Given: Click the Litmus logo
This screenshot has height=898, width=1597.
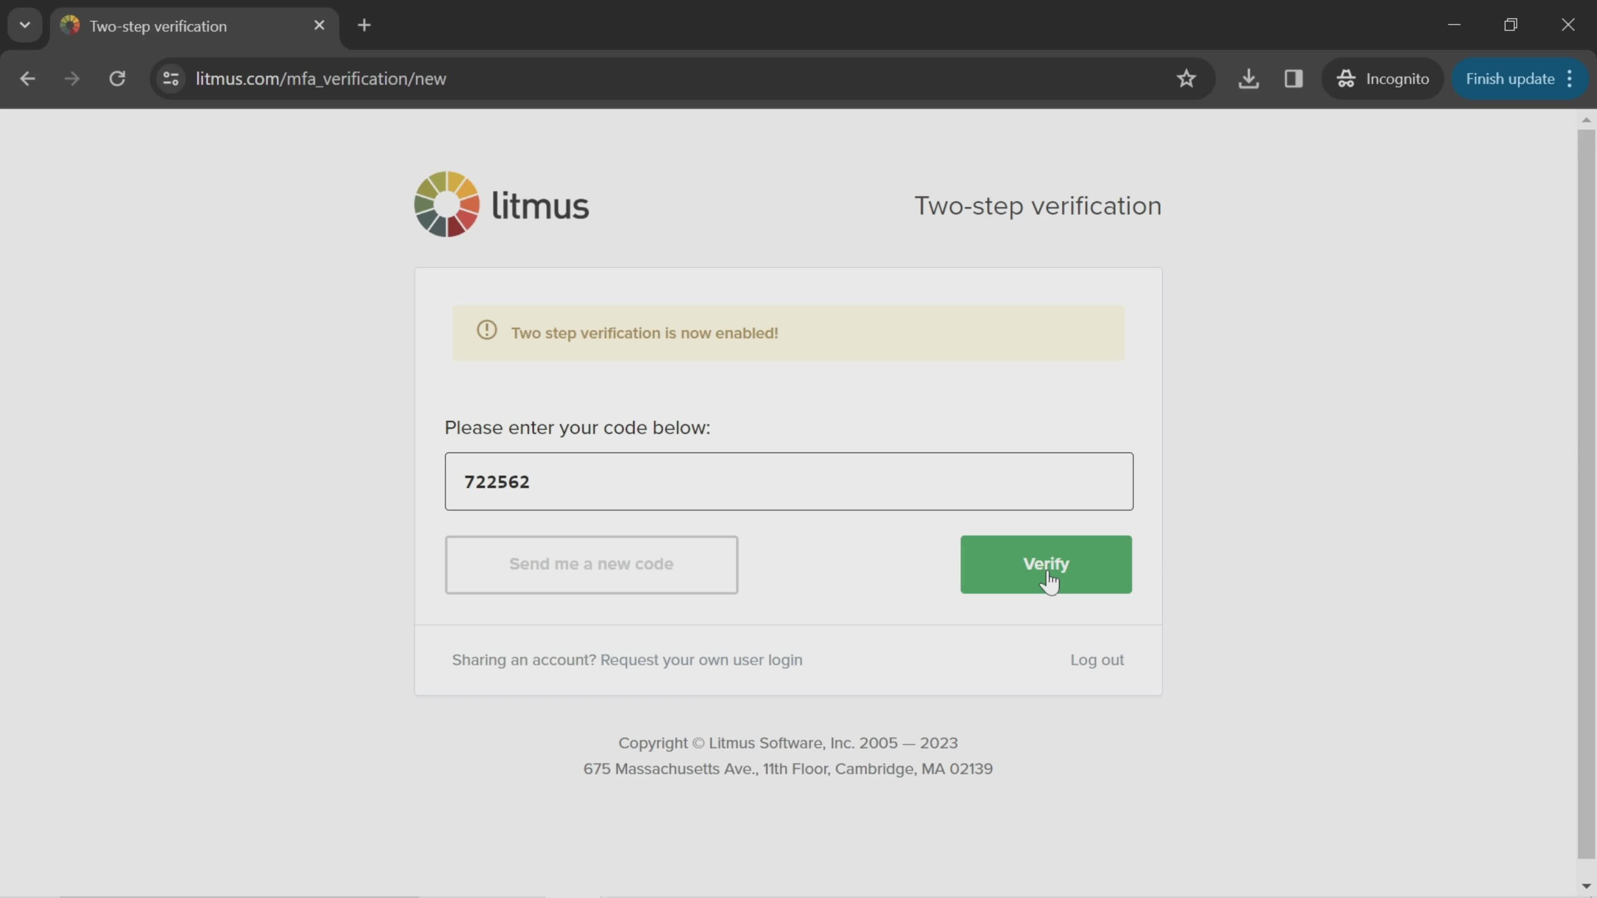Looking at the screenshot, I should (x=502, y=205).
